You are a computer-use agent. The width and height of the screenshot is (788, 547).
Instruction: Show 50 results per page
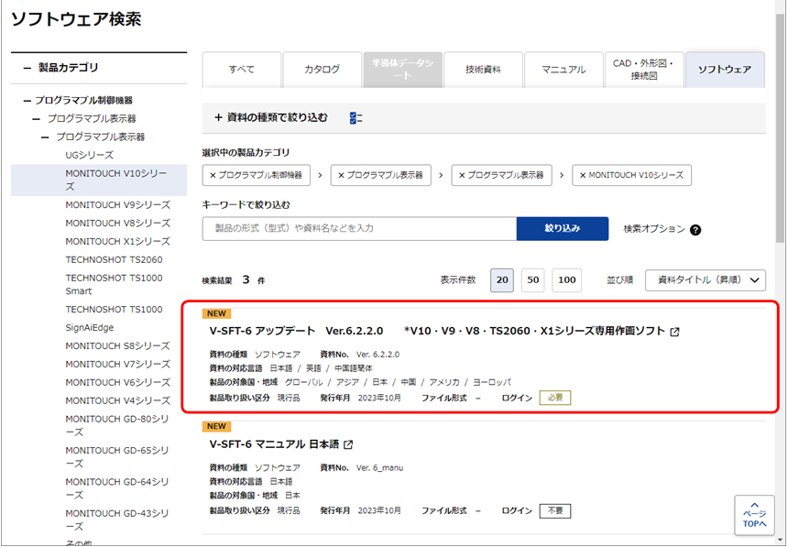coord(532,280)
